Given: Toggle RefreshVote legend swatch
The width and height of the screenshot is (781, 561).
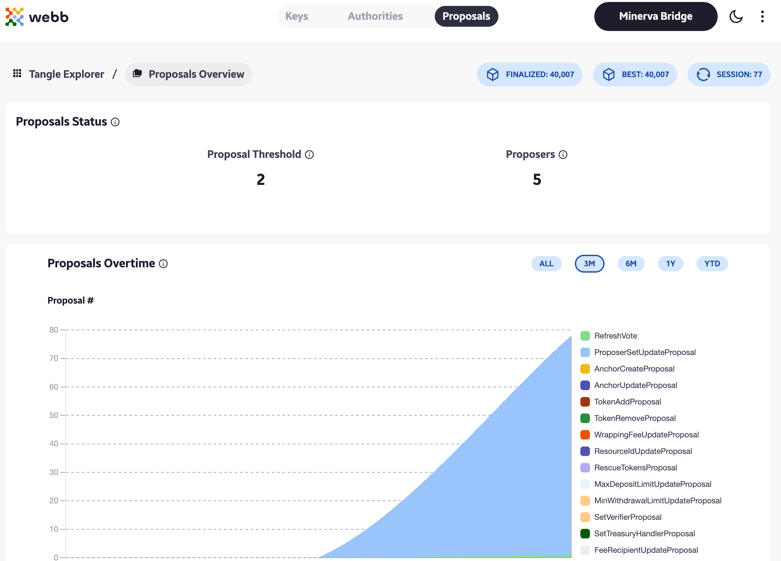Looking at the screenshot, I should (x=585, y=336).
